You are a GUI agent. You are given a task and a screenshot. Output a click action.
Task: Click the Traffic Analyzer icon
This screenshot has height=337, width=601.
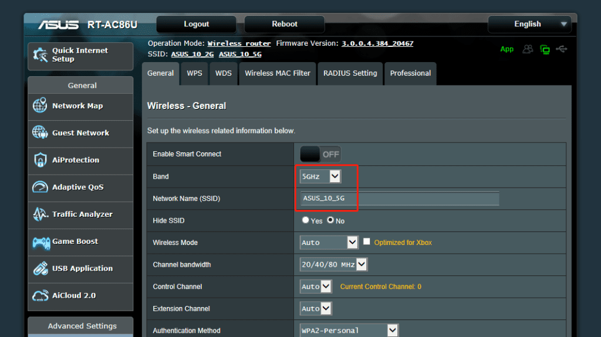click(40, 215)
